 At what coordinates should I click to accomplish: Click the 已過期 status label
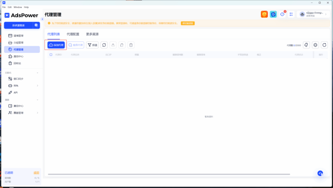9,173
